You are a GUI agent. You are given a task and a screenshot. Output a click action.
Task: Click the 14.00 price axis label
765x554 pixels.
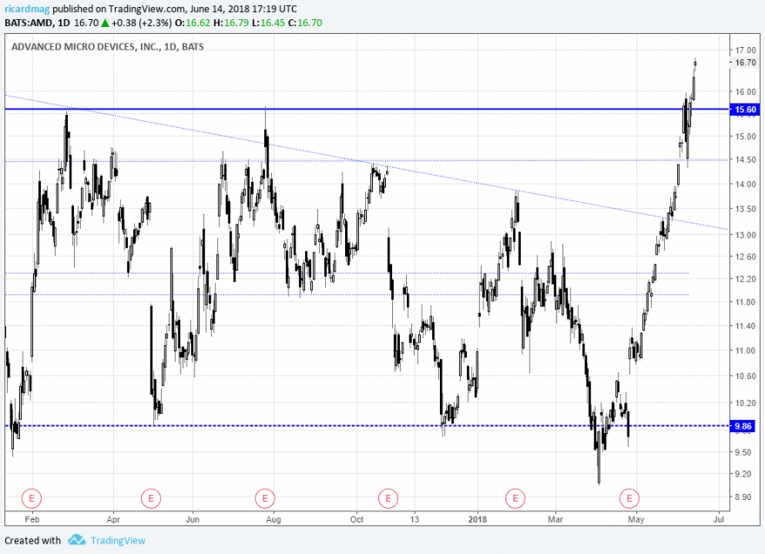point(745,184)
